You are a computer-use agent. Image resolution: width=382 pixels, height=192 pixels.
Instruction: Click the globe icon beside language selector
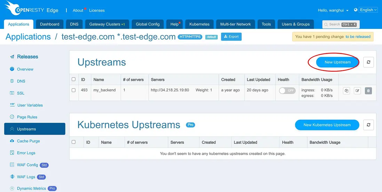[x=356, y=10]
